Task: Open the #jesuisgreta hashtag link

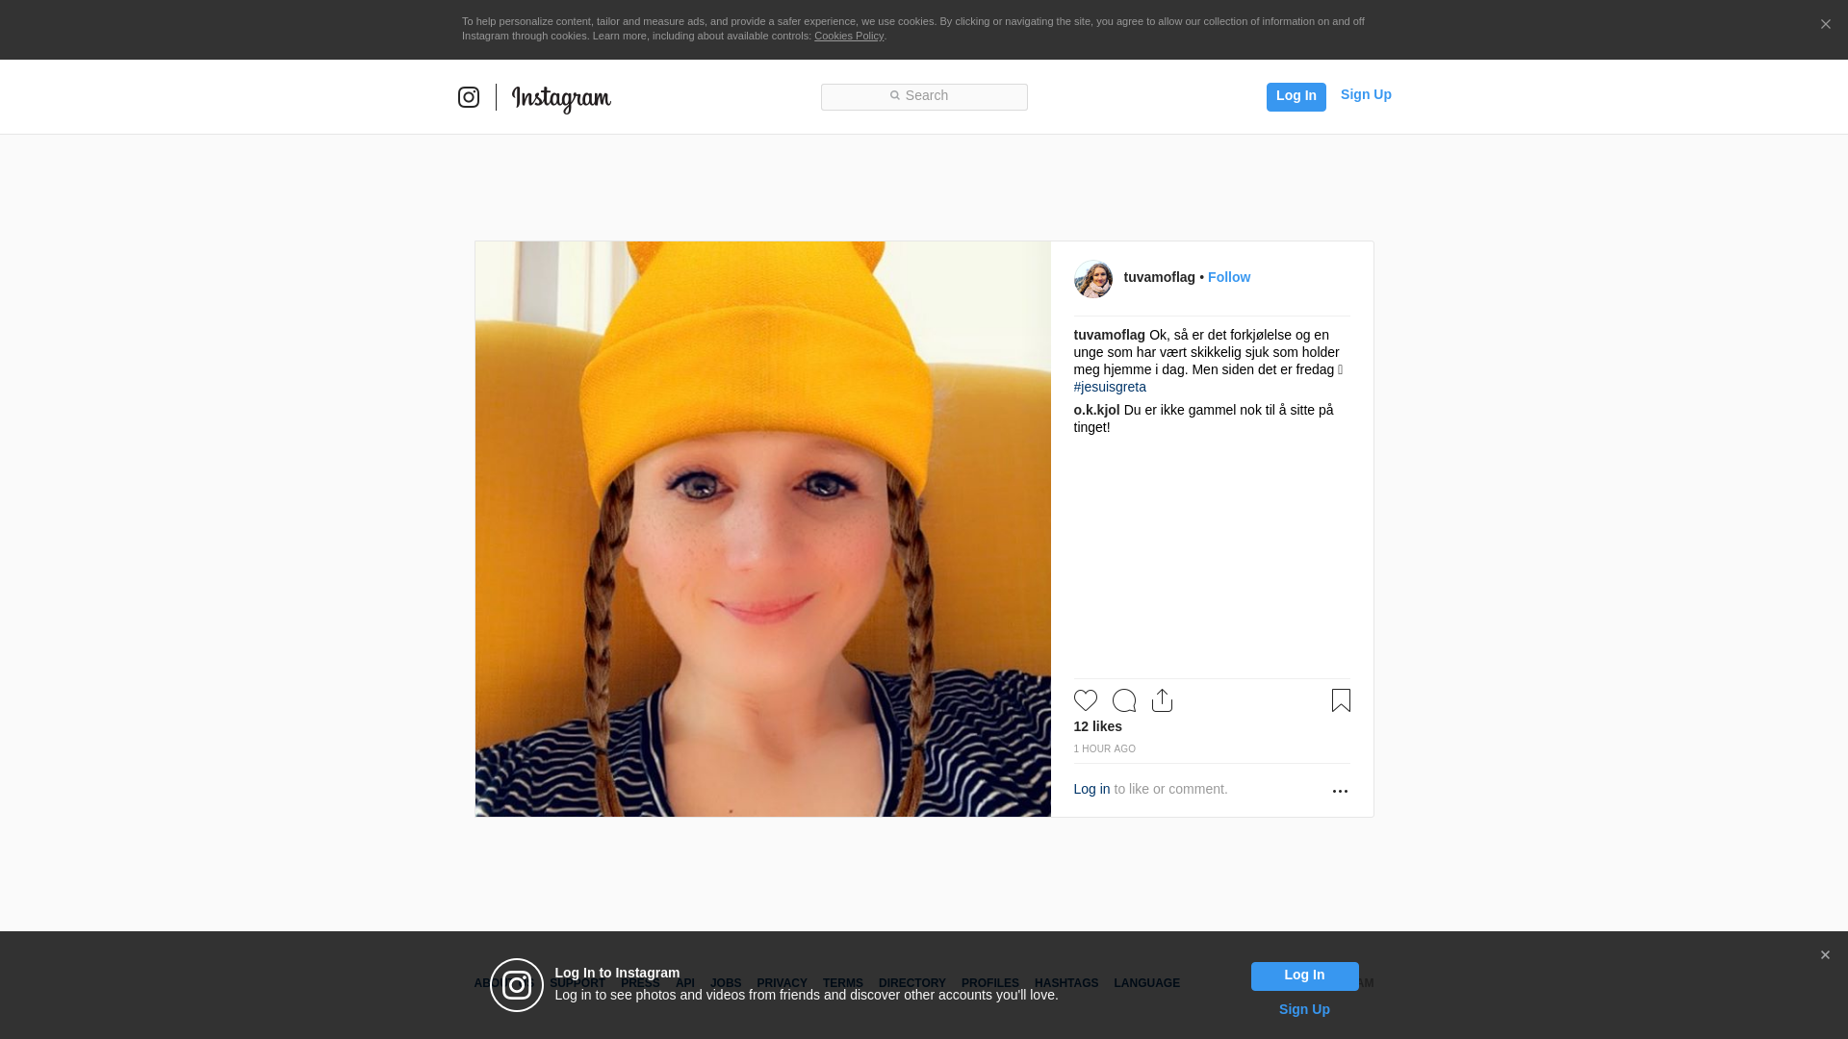Action: pos(1110,387)
